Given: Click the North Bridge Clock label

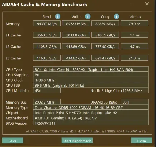Looking at the screenshot, I should pos(106,91).
